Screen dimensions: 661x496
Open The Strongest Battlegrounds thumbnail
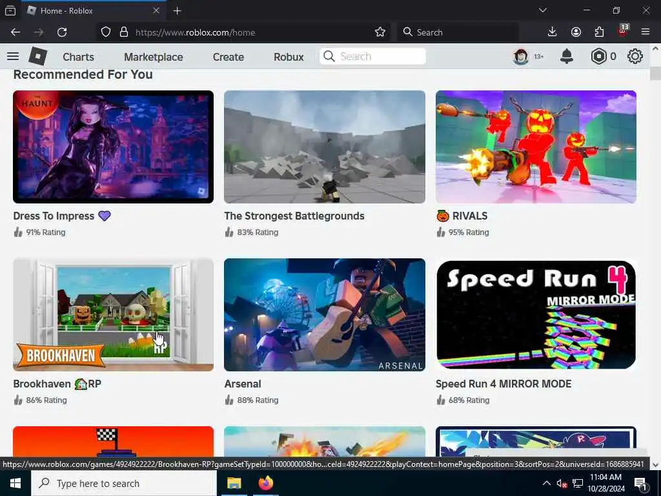[x=325, y=147]
